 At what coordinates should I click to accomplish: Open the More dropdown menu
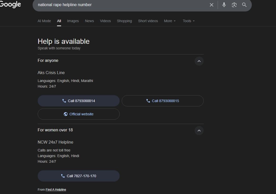pos(170,21)
